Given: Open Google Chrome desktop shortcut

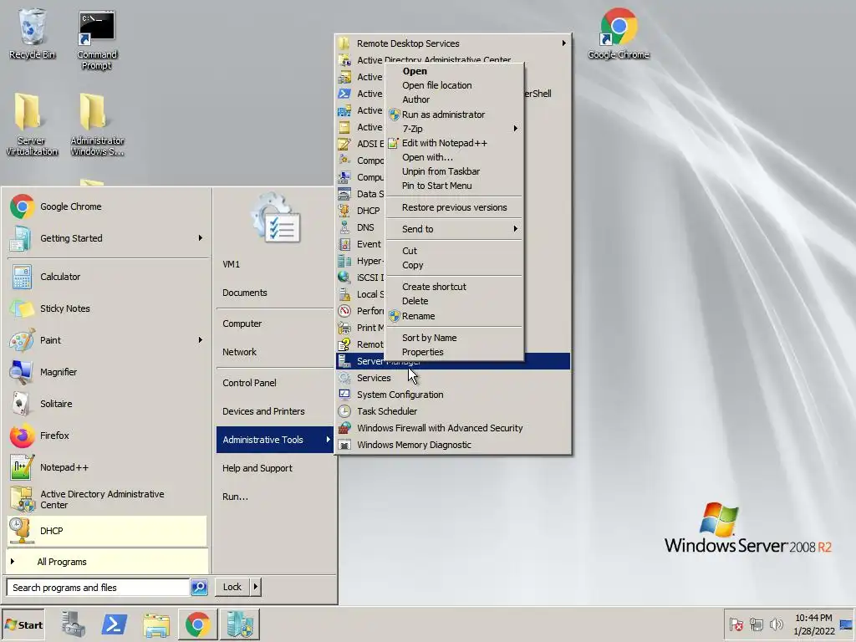Looking at the screenshot, I should [618, 33].
